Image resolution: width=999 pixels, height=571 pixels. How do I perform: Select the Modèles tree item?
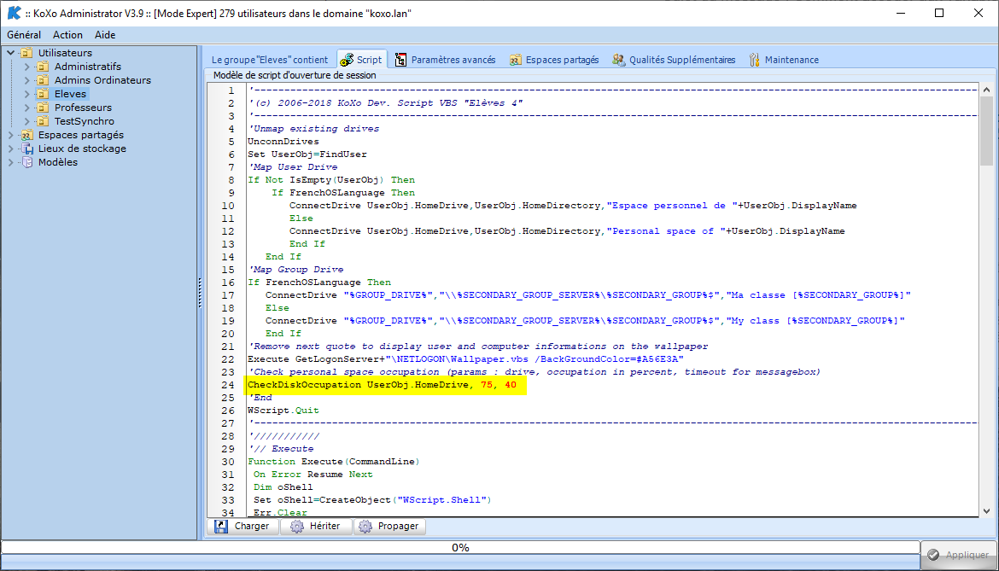click(58, 162)
